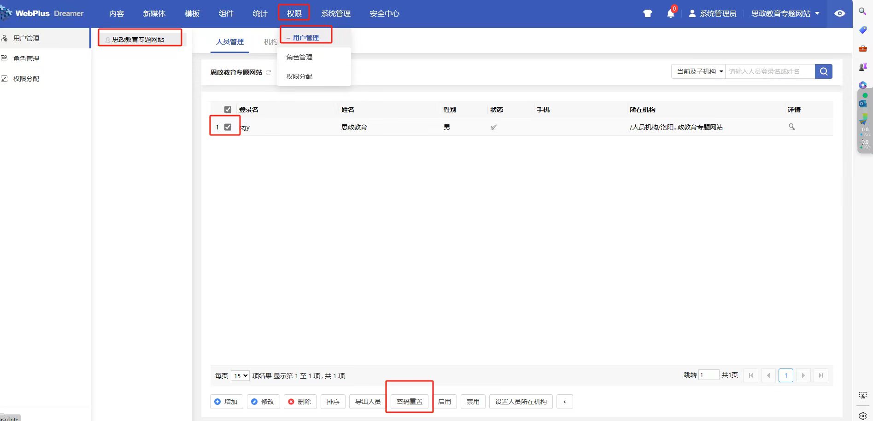Click the user name search field
The image size is (873, 421).
(x=769, y=71)
